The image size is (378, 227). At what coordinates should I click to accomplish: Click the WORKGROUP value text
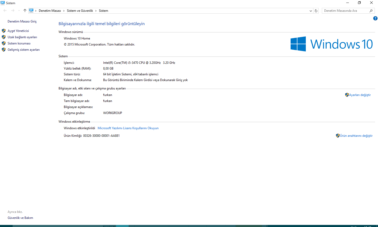(x=113, y=113)
